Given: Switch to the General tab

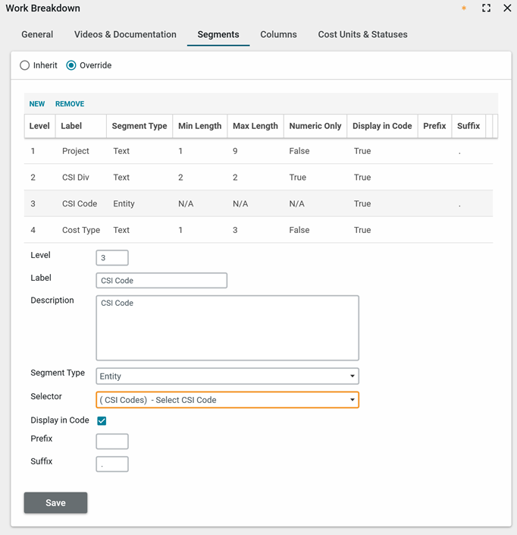Looking at the screenshot, I should tap(37, 34).
